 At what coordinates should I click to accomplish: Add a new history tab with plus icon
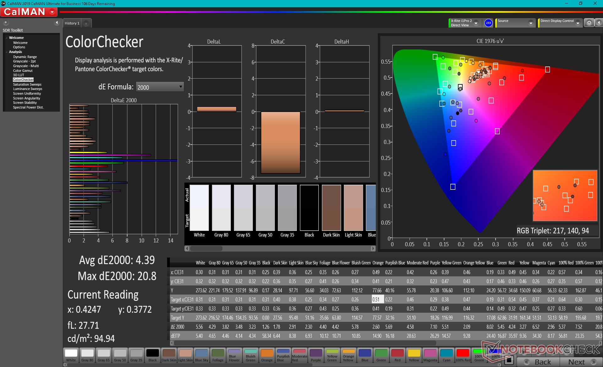86,23
